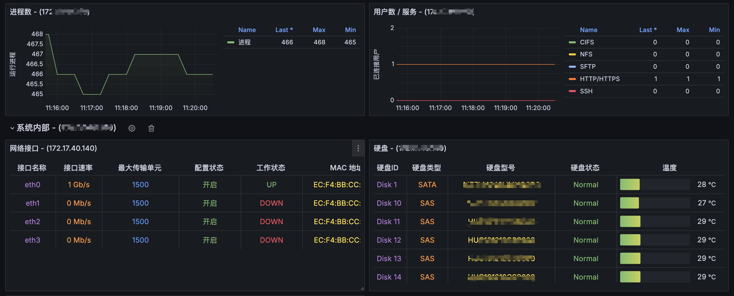The height and width of the screenshot is (296, 734).
Task: Click the Disk 10 link
Action: (x=389, y=203)
